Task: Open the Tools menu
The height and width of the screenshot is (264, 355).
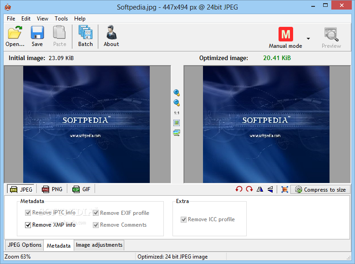Action: [x=61, y=19]
